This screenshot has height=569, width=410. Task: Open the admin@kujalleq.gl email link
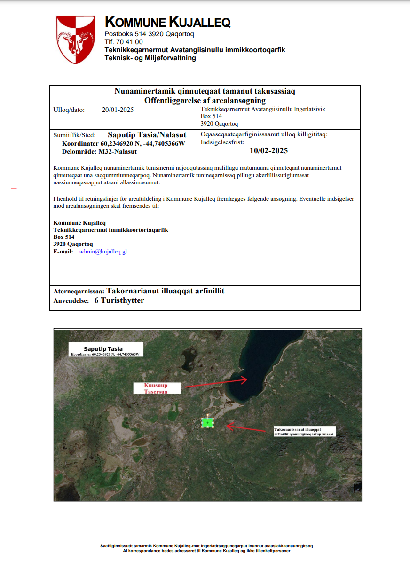(x=103, y=252)
